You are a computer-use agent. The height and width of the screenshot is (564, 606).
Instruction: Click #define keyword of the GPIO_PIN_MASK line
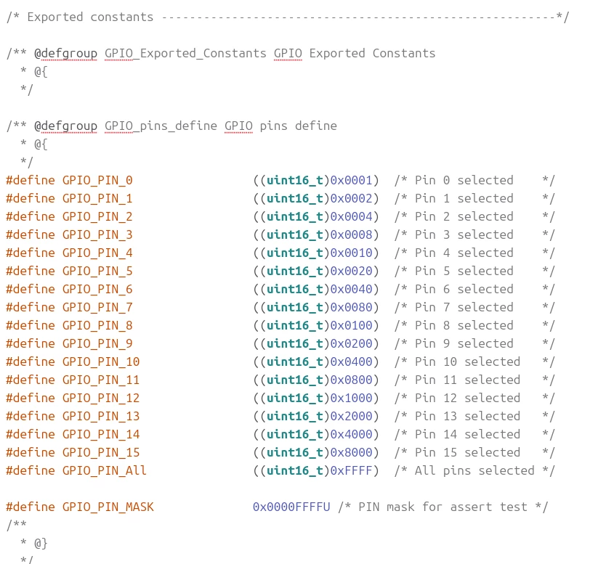click(x=31, y=507)
